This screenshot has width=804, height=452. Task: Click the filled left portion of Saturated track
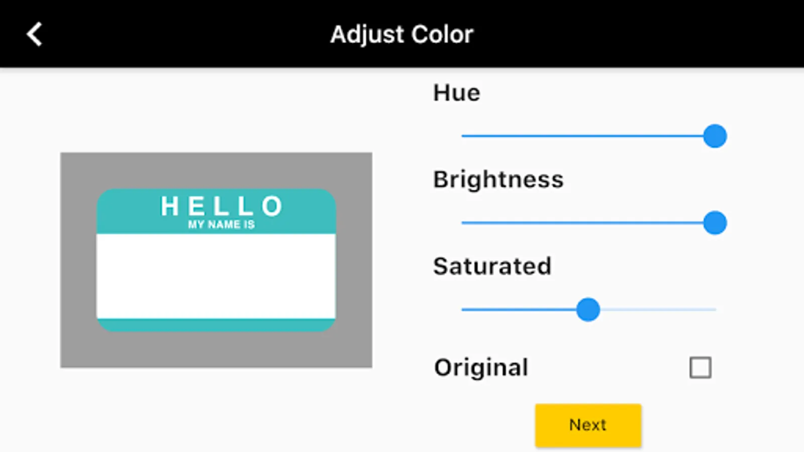tap(518, 309)
